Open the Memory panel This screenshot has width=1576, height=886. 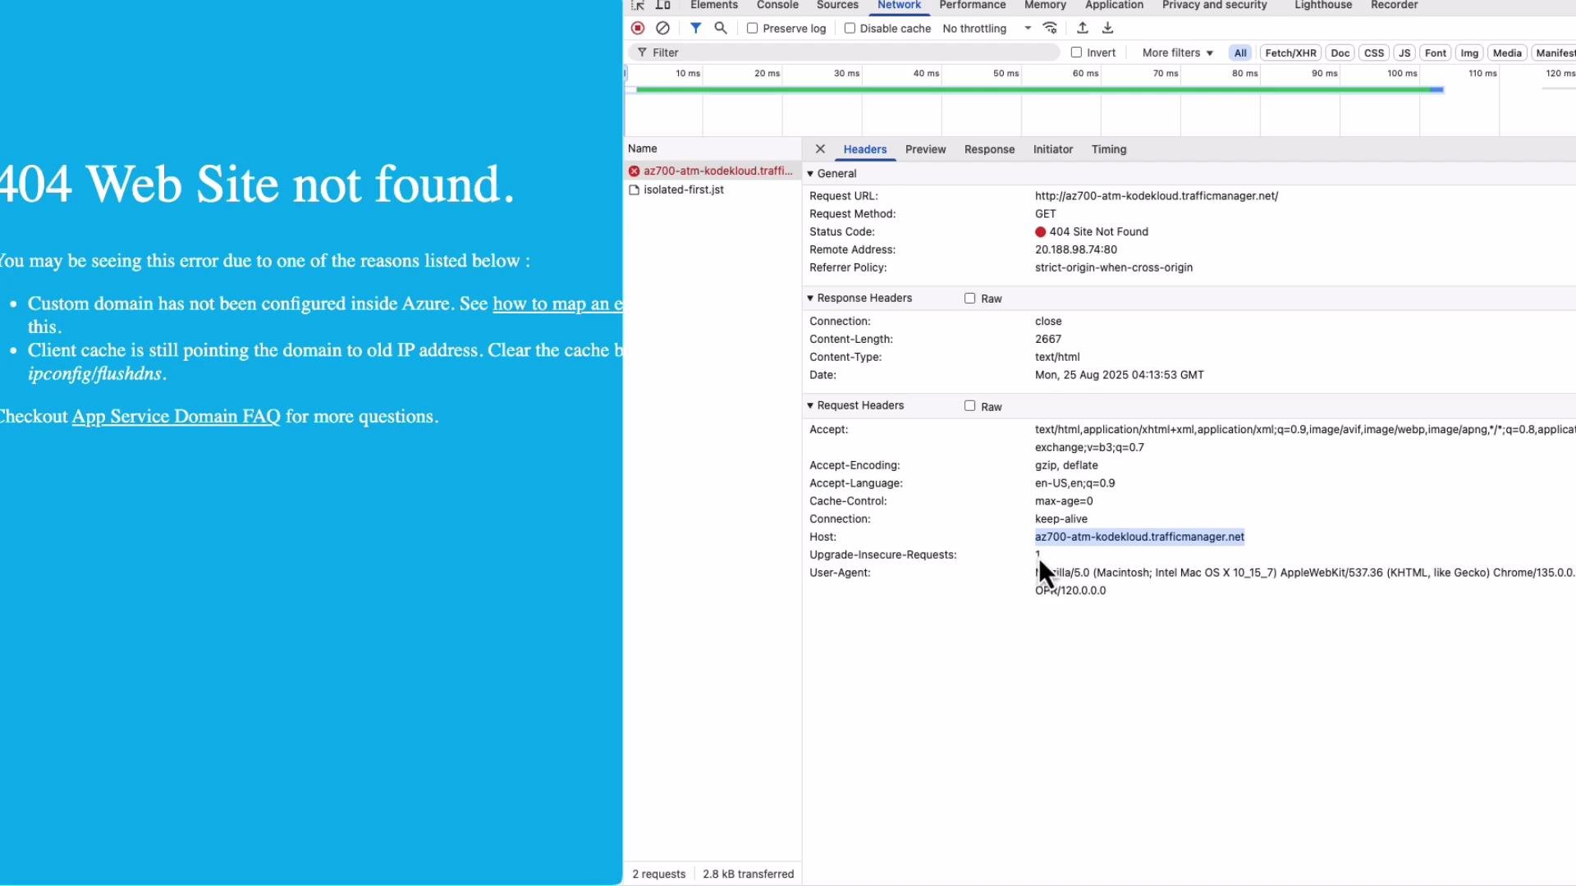tap(1045, 5)
